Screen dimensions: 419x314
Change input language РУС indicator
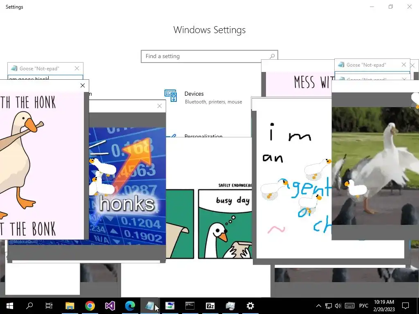point(363,306)
